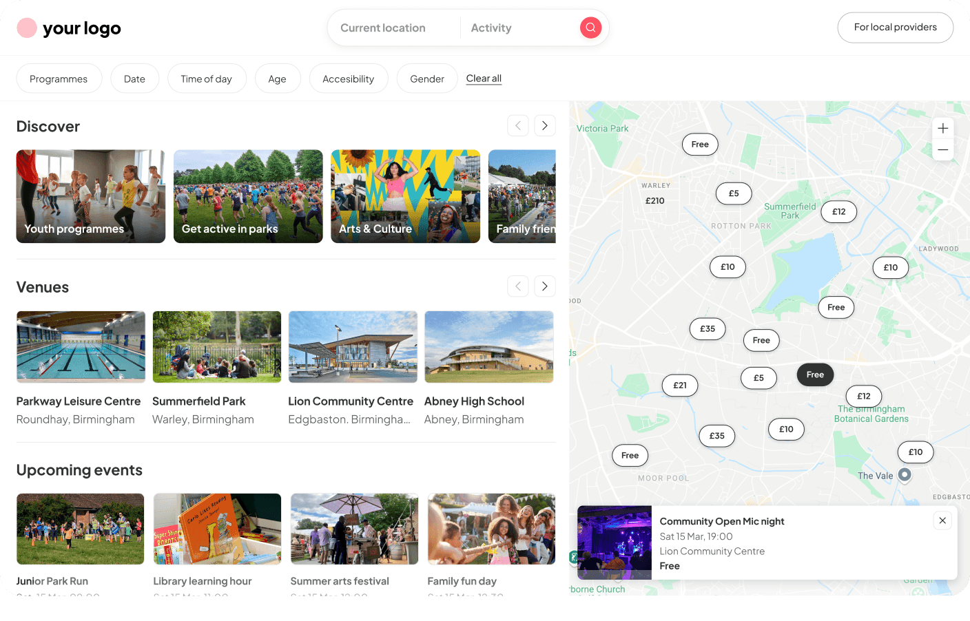Focus the Current location search field
Viewport: 970px width, 621px height.
[x=394, y=28]
